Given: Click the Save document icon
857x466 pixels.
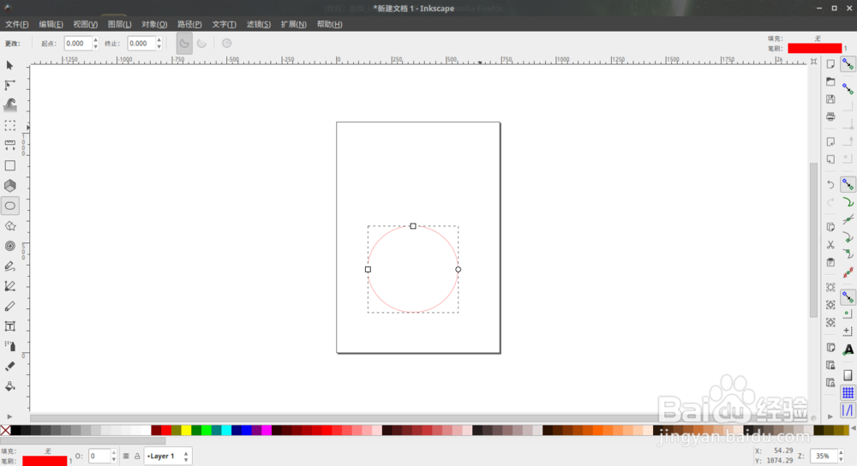Looking at the screenshot, I should coord(830,99).
